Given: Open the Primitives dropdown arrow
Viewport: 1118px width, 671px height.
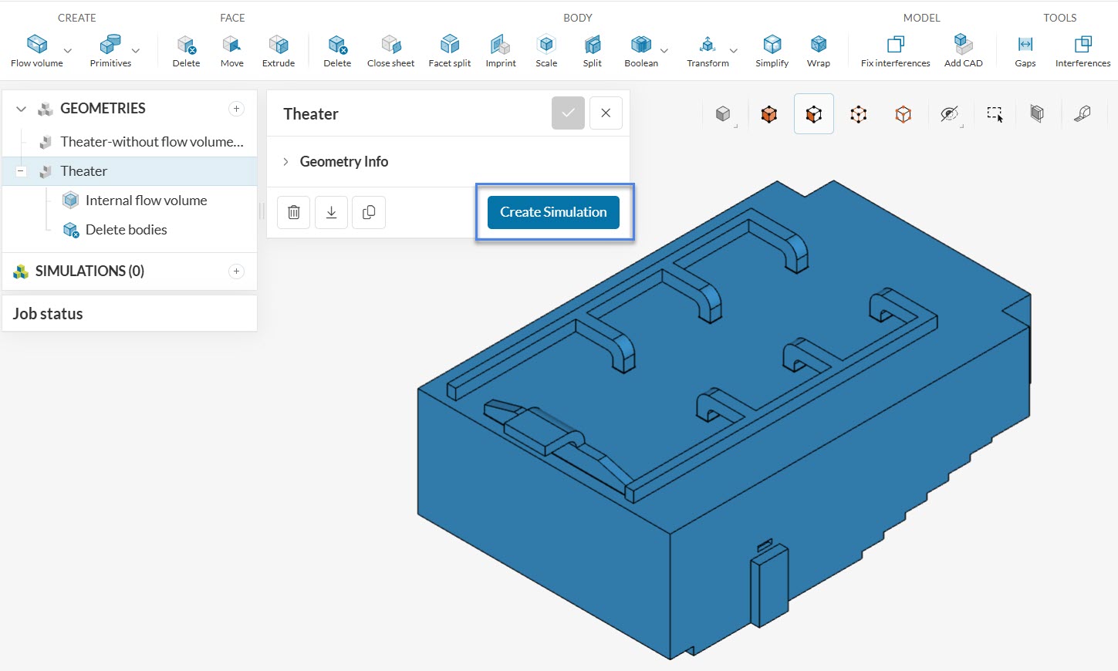Looking at the screenshot, I should [136, 51].
